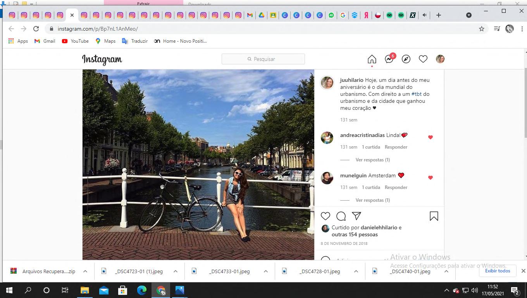Open the #tbt hashtag link
This screenshot has width=527, height=298.
point(417,94)
